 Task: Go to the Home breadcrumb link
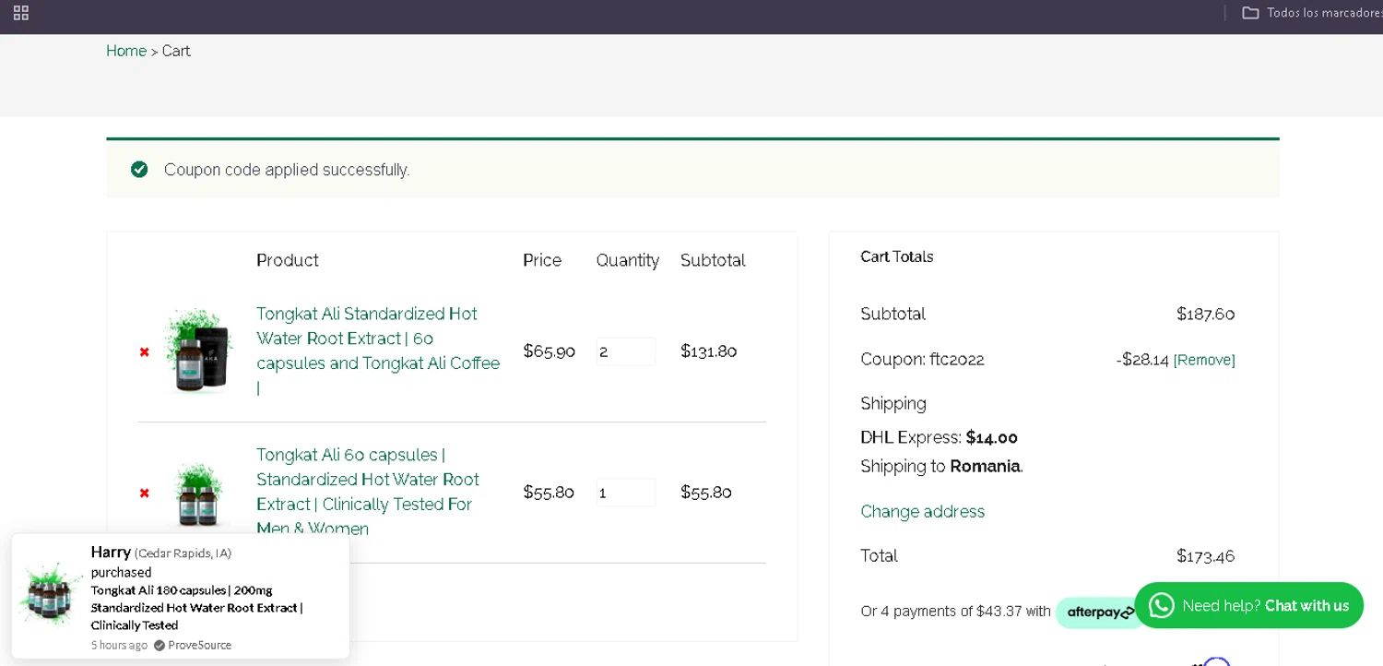click(x=126, y=51)
